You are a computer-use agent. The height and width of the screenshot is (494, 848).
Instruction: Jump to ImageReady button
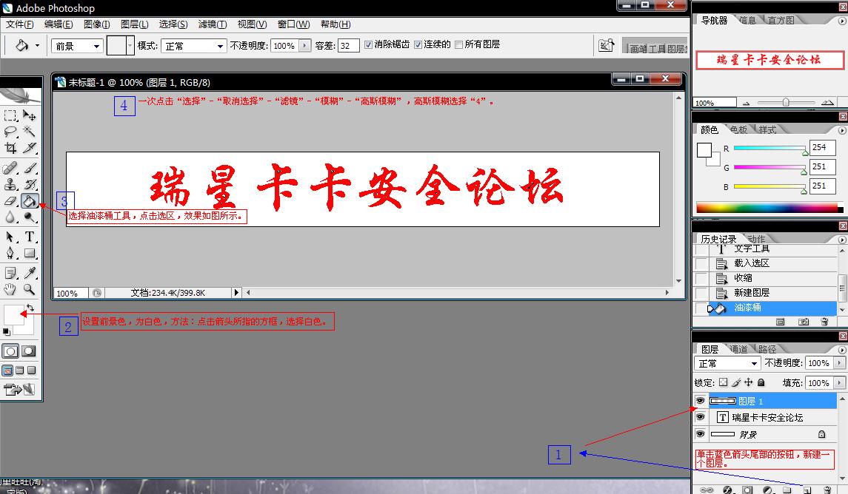click(19, 389)
